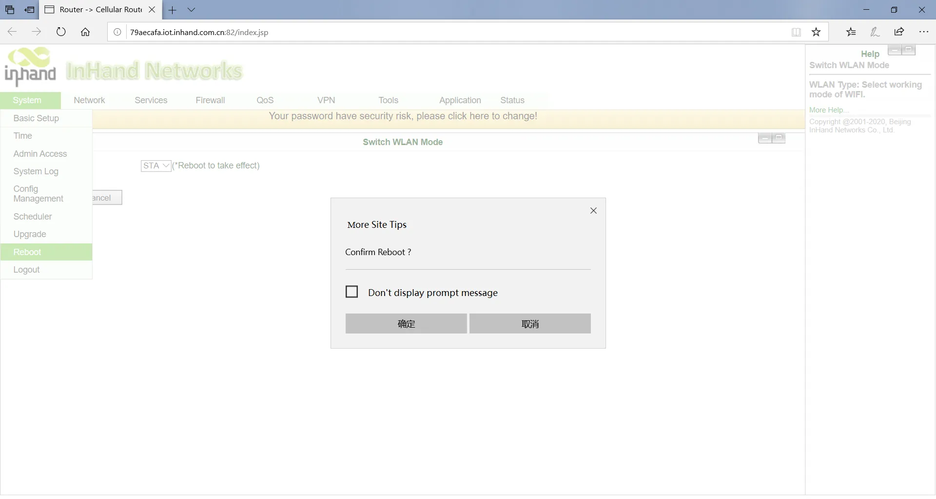Open browser settings and more menu
The image size is (936, 499).
923,32
